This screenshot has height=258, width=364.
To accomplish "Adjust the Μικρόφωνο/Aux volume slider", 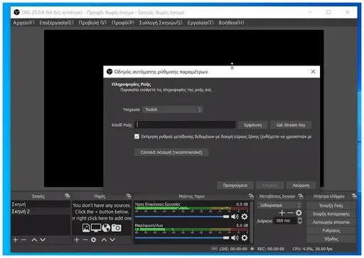I will [182, 237].
